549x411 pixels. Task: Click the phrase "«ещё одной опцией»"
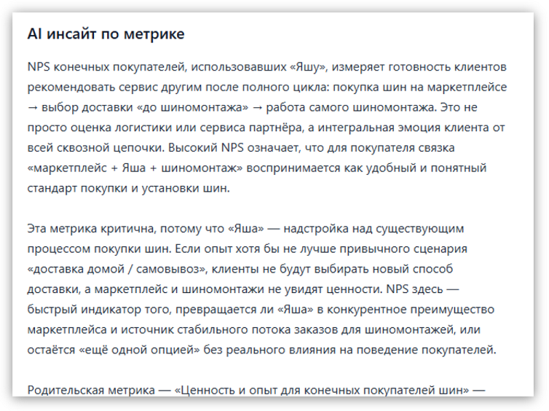click(139, 350)
